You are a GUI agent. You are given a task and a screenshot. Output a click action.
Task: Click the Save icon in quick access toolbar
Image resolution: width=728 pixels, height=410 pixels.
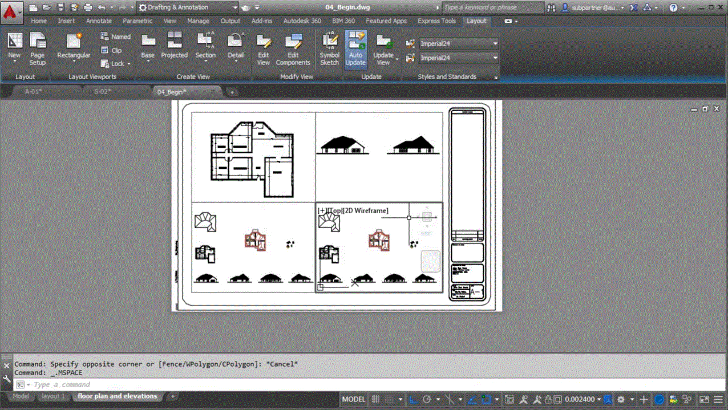pyautogui.click(x=60, y=7)
